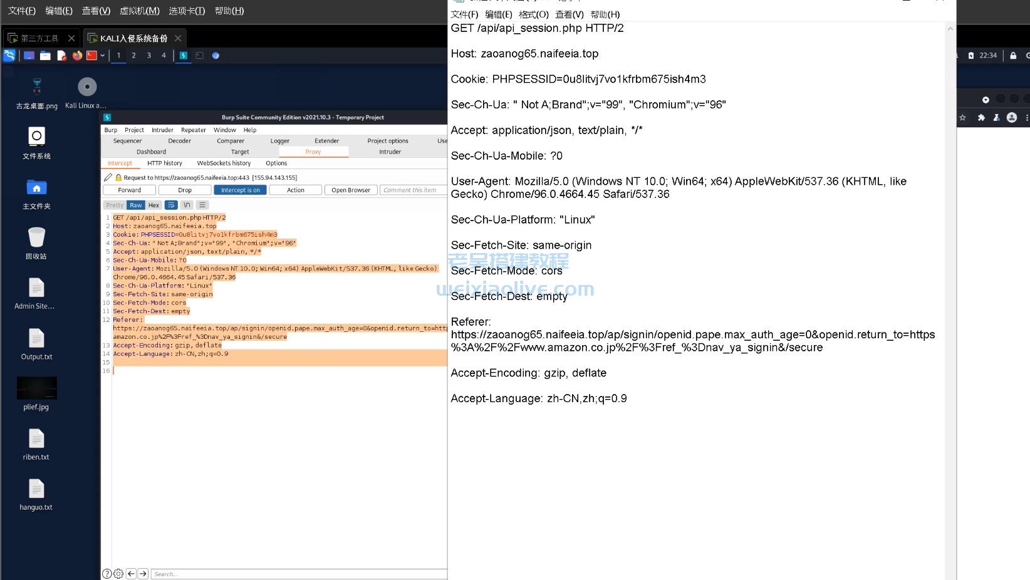Viewport: 1030px width, 580px height.
Task: Click the Forward button
Action: [x=129, y=190]
